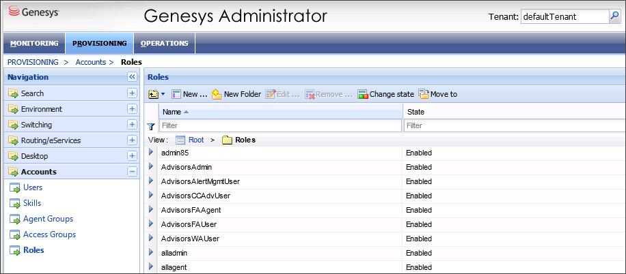
Task: Switch to the MONITORING tab
Action: tap(34, 44)
